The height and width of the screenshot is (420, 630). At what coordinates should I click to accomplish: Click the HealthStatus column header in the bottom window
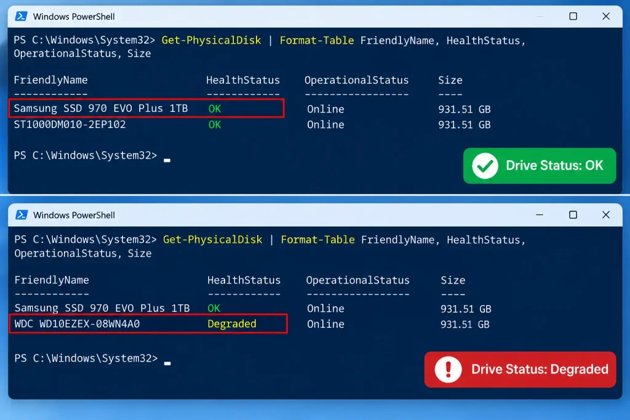tap(244, 280)
